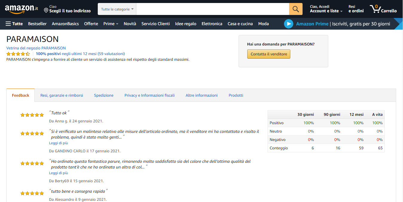
Task: Expand Leggi di più on GANDINO CARLO review
Action: tap(59, 143)
